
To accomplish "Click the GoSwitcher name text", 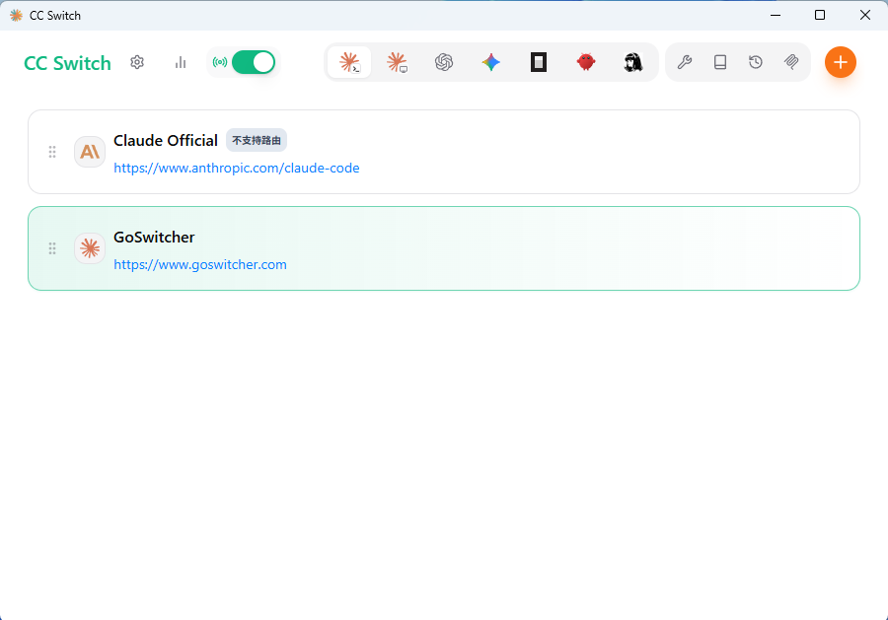I will pyautogui.click(x=154, y=237).
